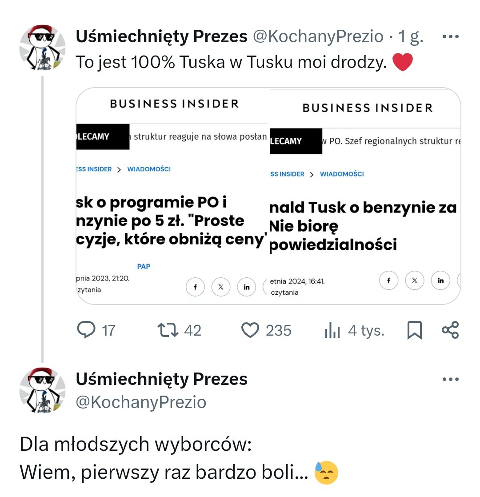Screen dimensions: 480x497
Task: Open the Uśmiechnięty Prezes name in reply tweet
Action: (x=162, y=379)
